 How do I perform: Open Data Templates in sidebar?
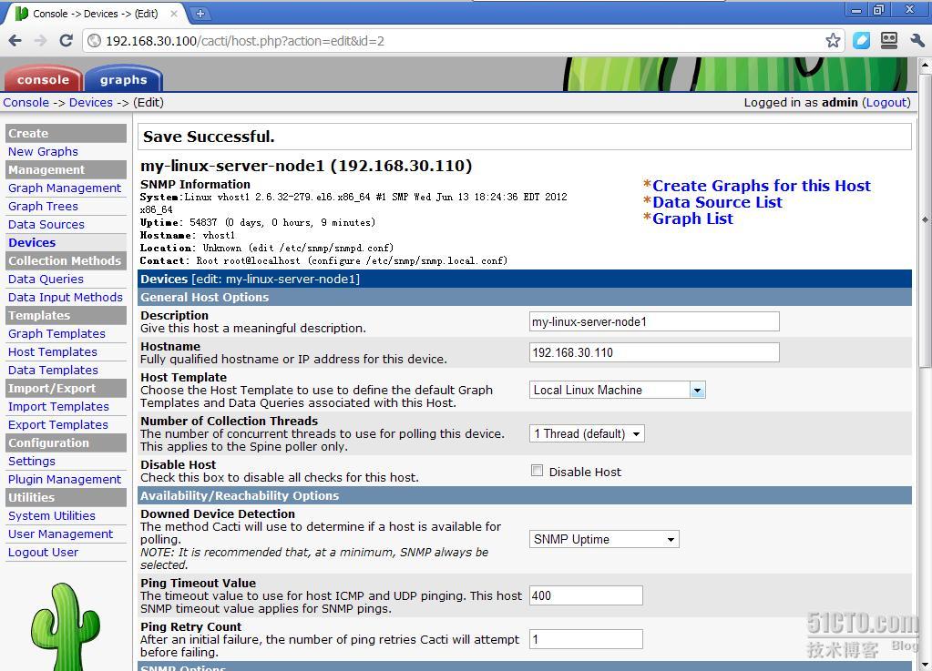pyautogui.click(x=53, y=370)
